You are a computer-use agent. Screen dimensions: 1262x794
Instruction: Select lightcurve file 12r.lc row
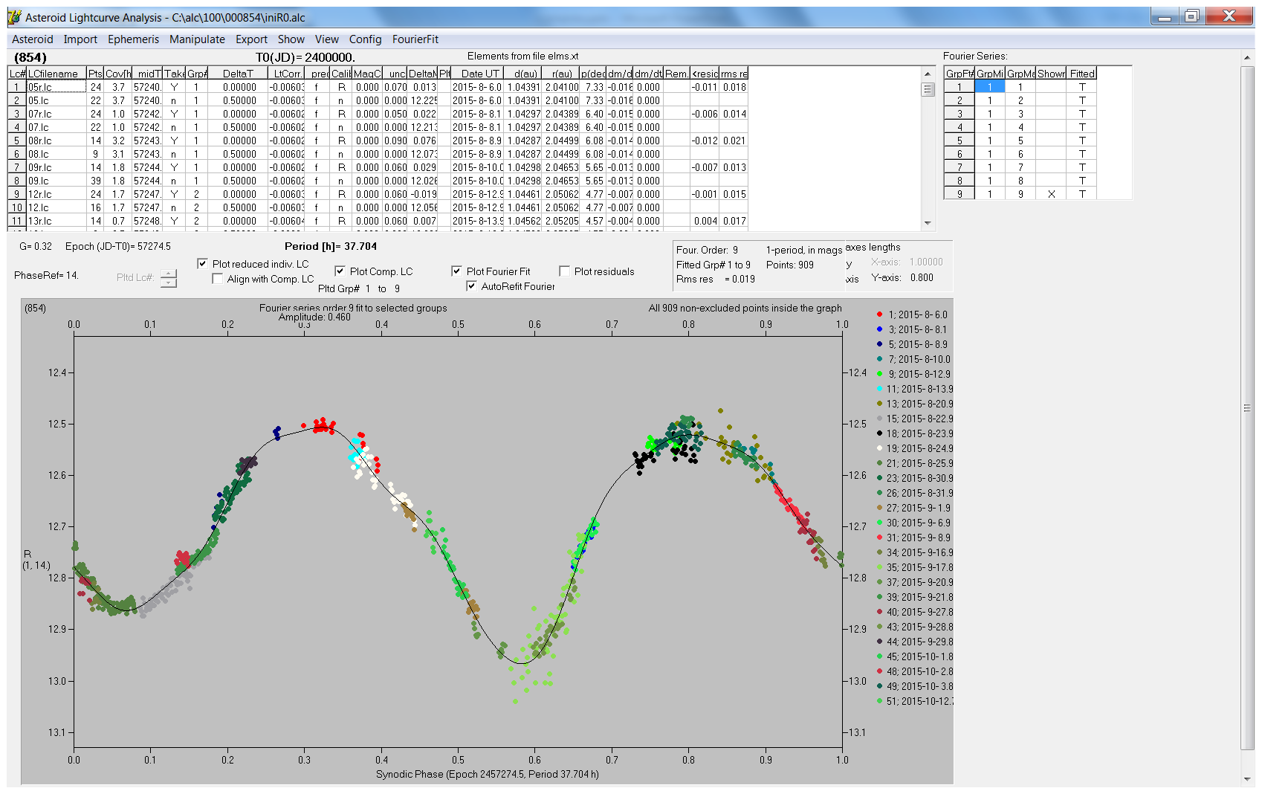point(378,194)
